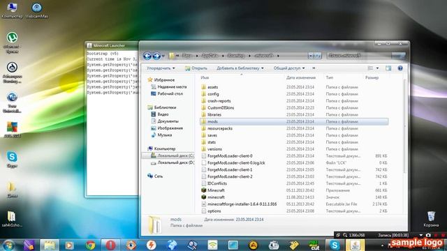Toggle the preview pane icon
Viewport: 447px width, 251px height.
pyautogui.click(x=388, y=68)
